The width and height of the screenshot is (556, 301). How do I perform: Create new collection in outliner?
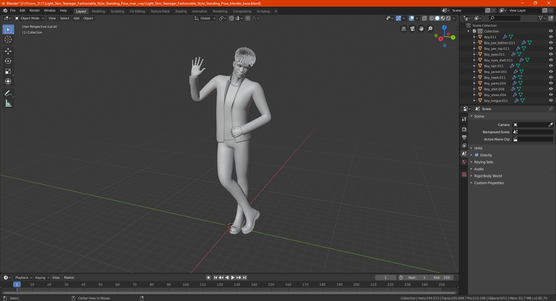tap(550, 18)
